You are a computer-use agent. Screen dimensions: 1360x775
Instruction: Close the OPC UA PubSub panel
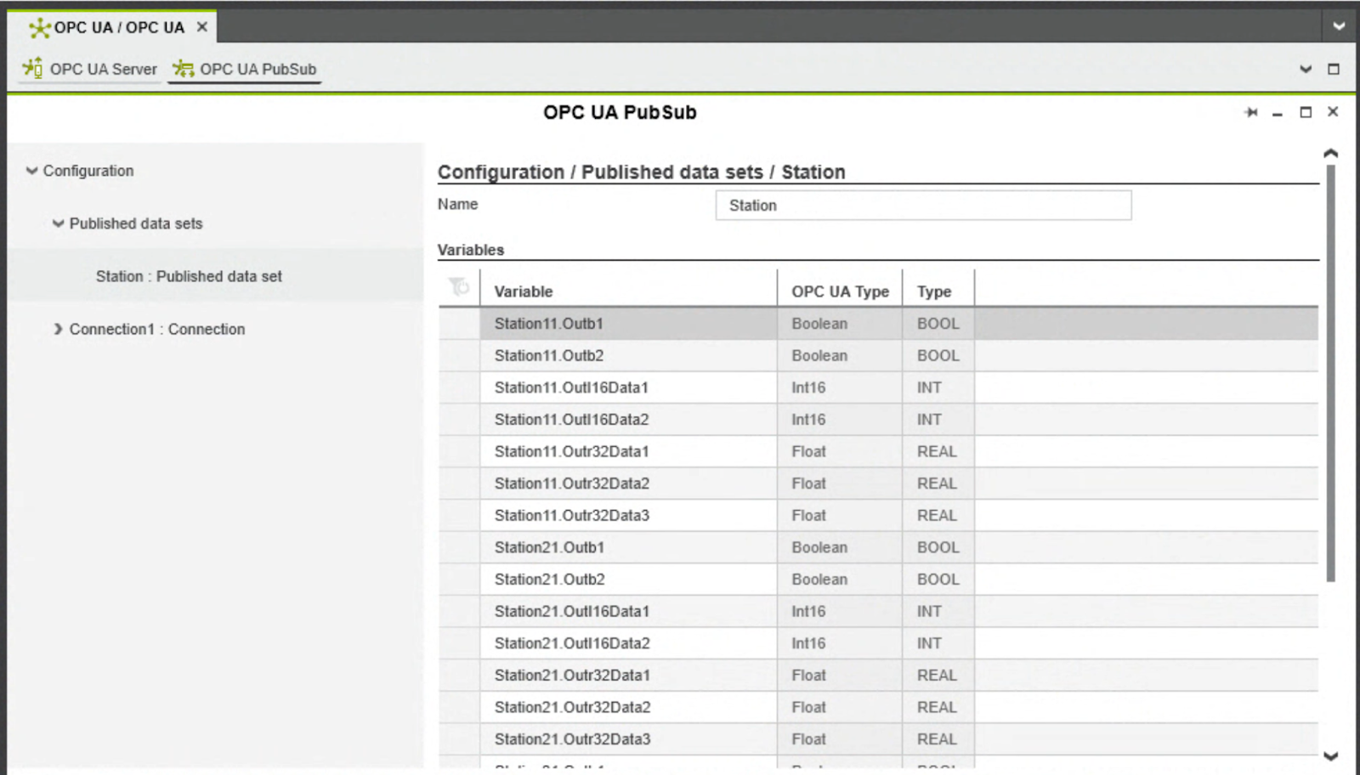(1333, 111)
